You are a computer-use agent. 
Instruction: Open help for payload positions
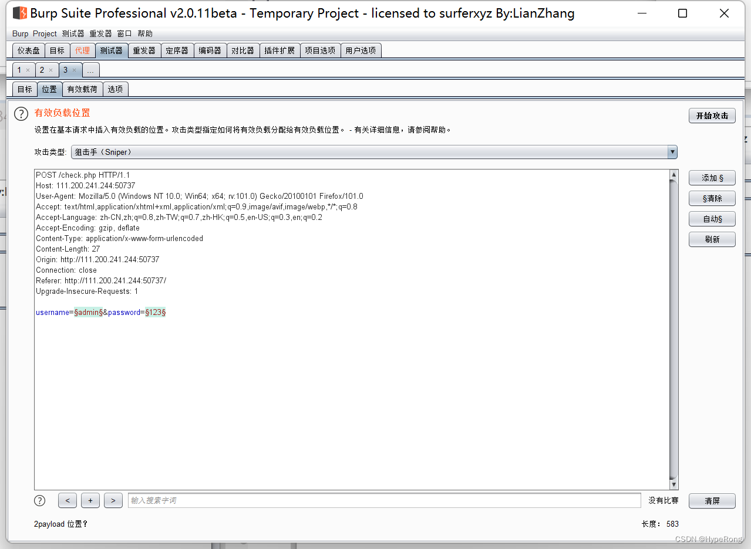point(21,114)
